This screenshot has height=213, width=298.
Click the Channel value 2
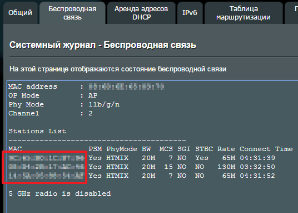[x=91, y=113]
